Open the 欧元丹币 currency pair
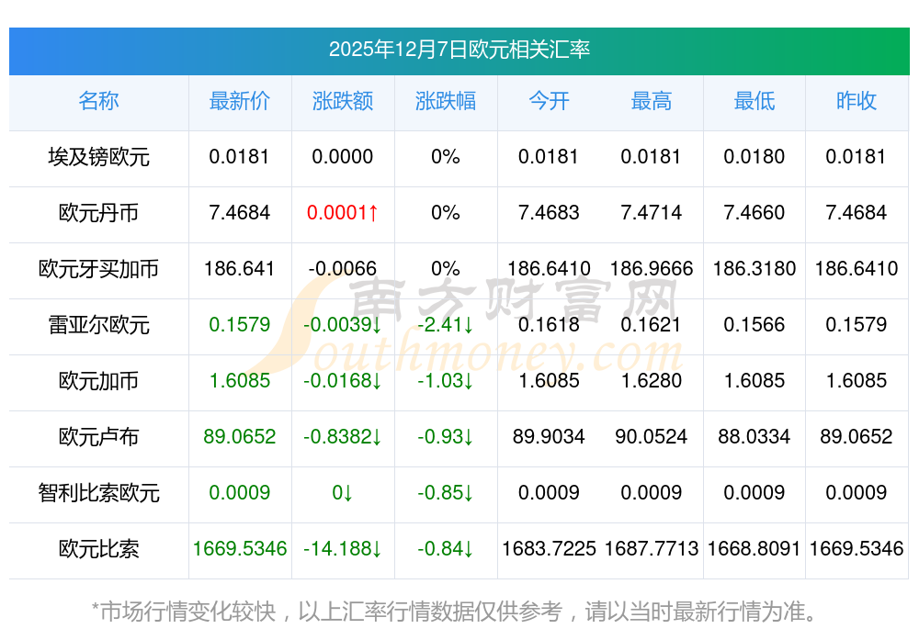919x640 pixels. (x=98, y=213)
